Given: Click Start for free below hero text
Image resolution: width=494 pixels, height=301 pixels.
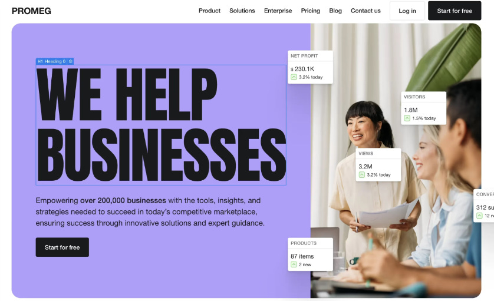Looking at the screenshot, I should point(62,247).
